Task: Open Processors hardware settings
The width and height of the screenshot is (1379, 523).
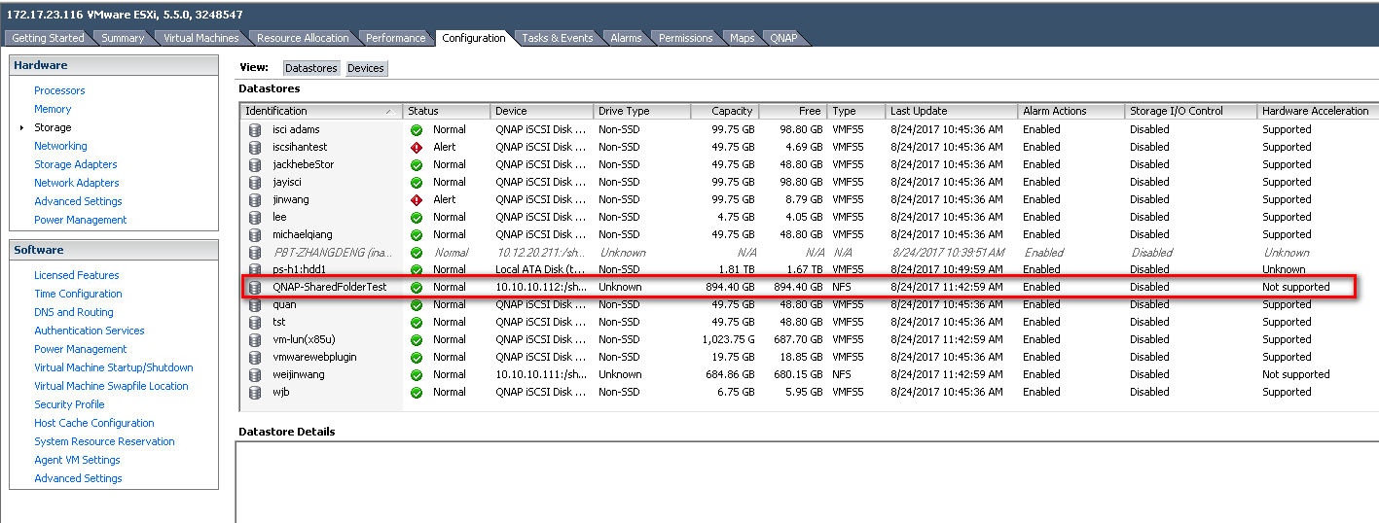Action: pos(59,90)
